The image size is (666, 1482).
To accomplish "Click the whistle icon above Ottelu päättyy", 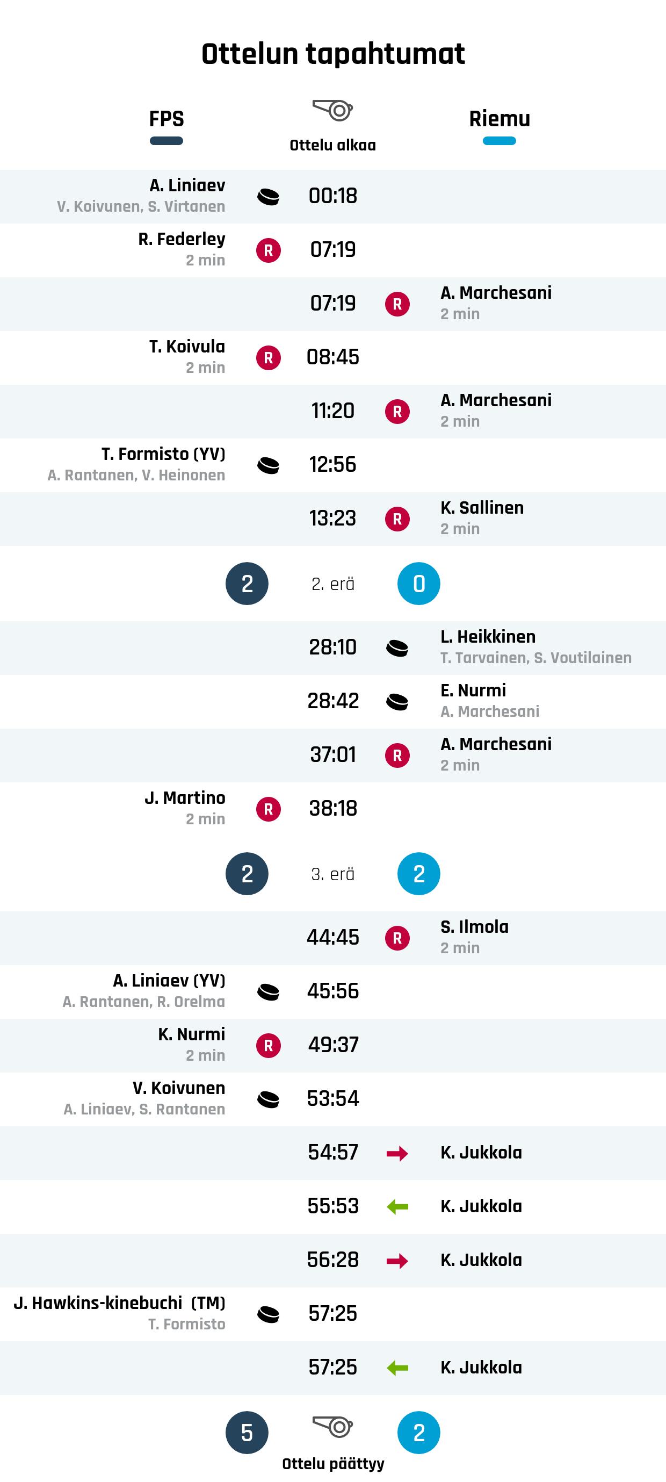I will pyautogui.click(x=332, y=1426).
